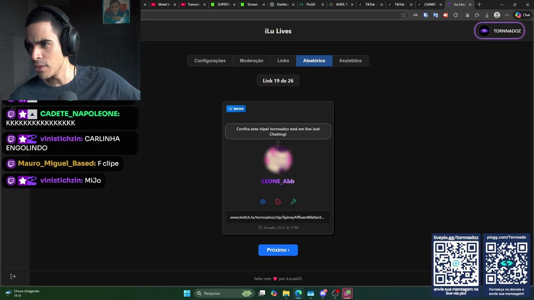Open the Assistidos tab
The width and height of the screenshot is (534, 300).
[x=350, y=61]
